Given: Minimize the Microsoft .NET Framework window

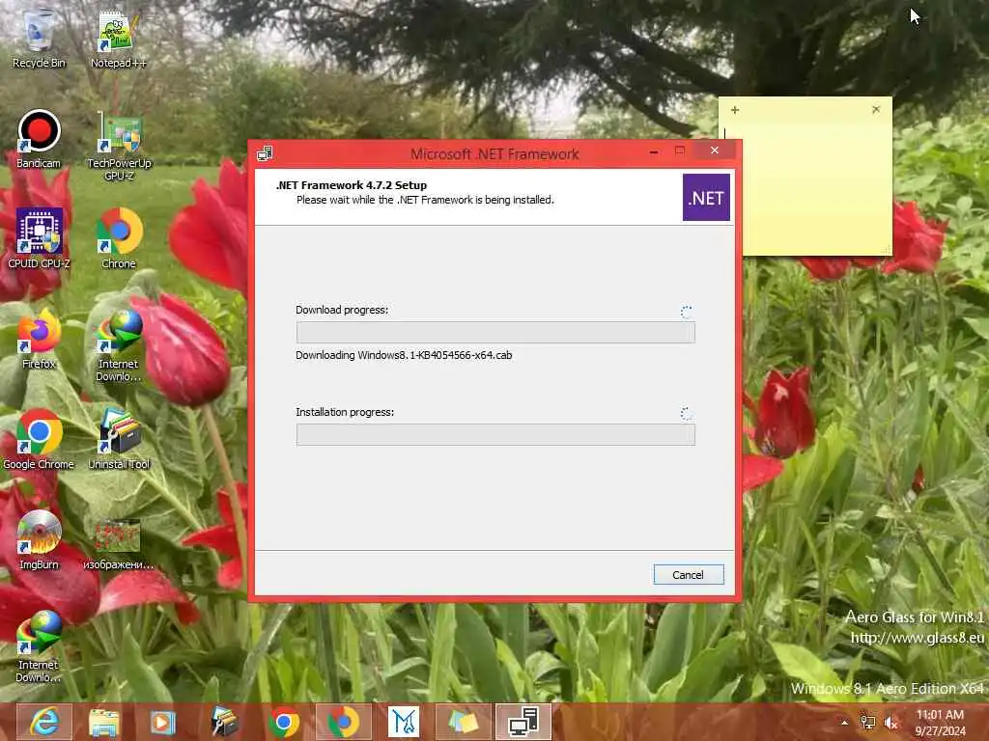Looking at the screenshot, I should (x=654, y=151).
